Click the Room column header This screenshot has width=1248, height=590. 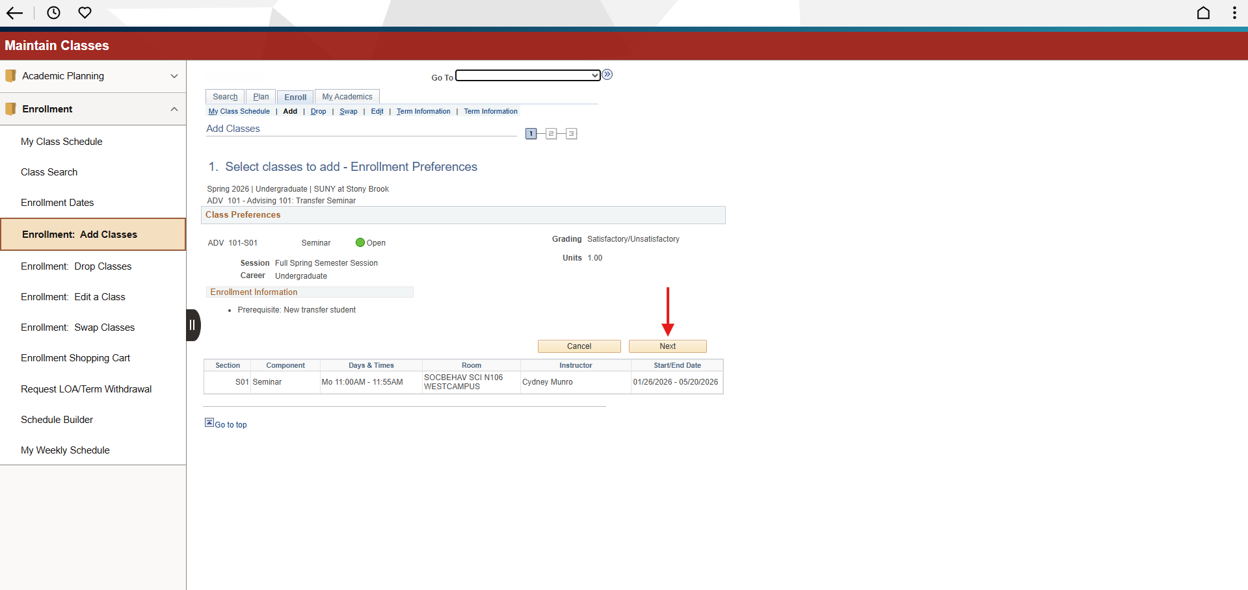pos(471,365)
